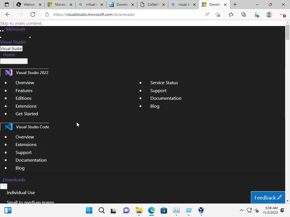Open the Visual Studio header link

click(x=13, y=42)
